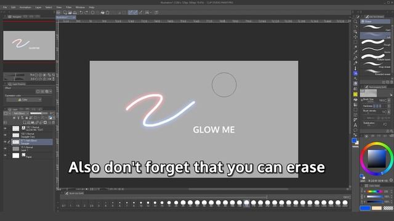The width and height of the screenshot is (394, 221).
Task: Open the Filter menu
Action: [68, 7]
